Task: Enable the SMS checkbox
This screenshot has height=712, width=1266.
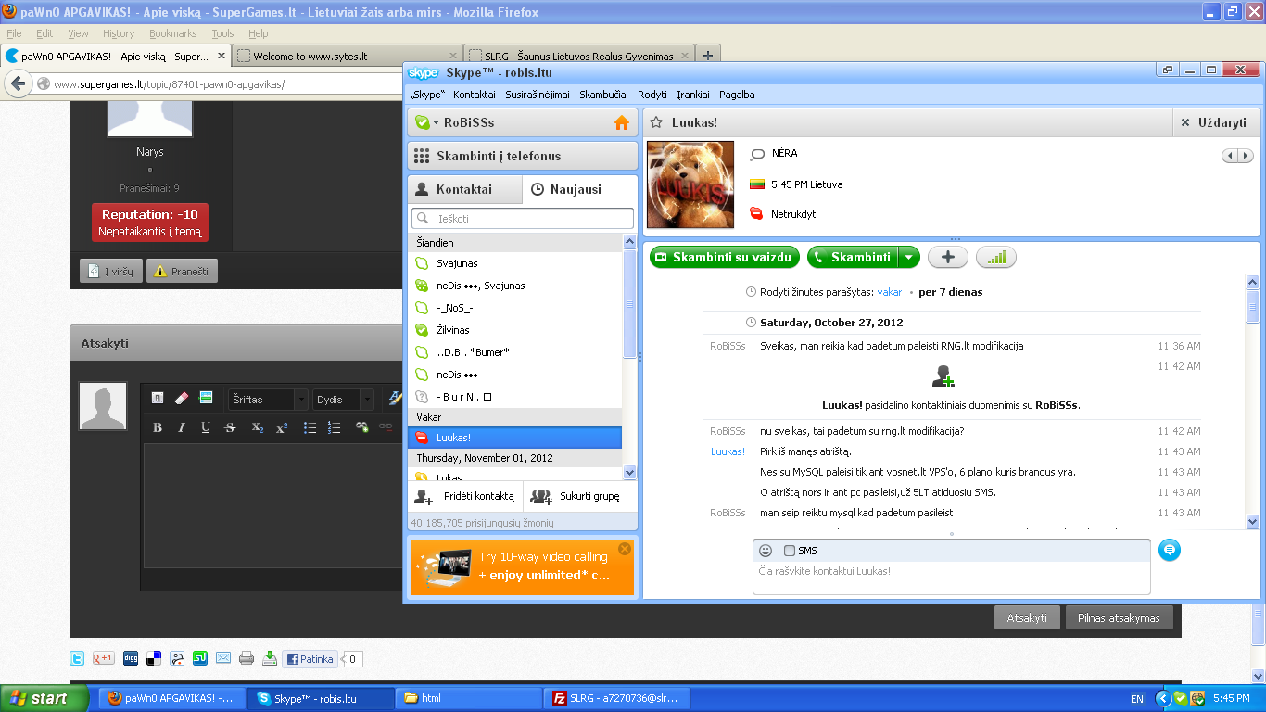Action: click(790, 551)
